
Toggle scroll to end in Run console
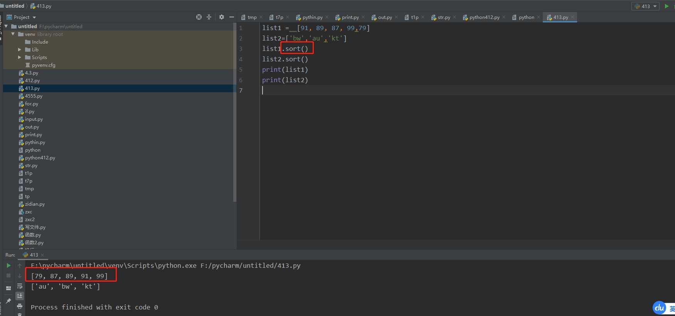[x=20, y=296]
